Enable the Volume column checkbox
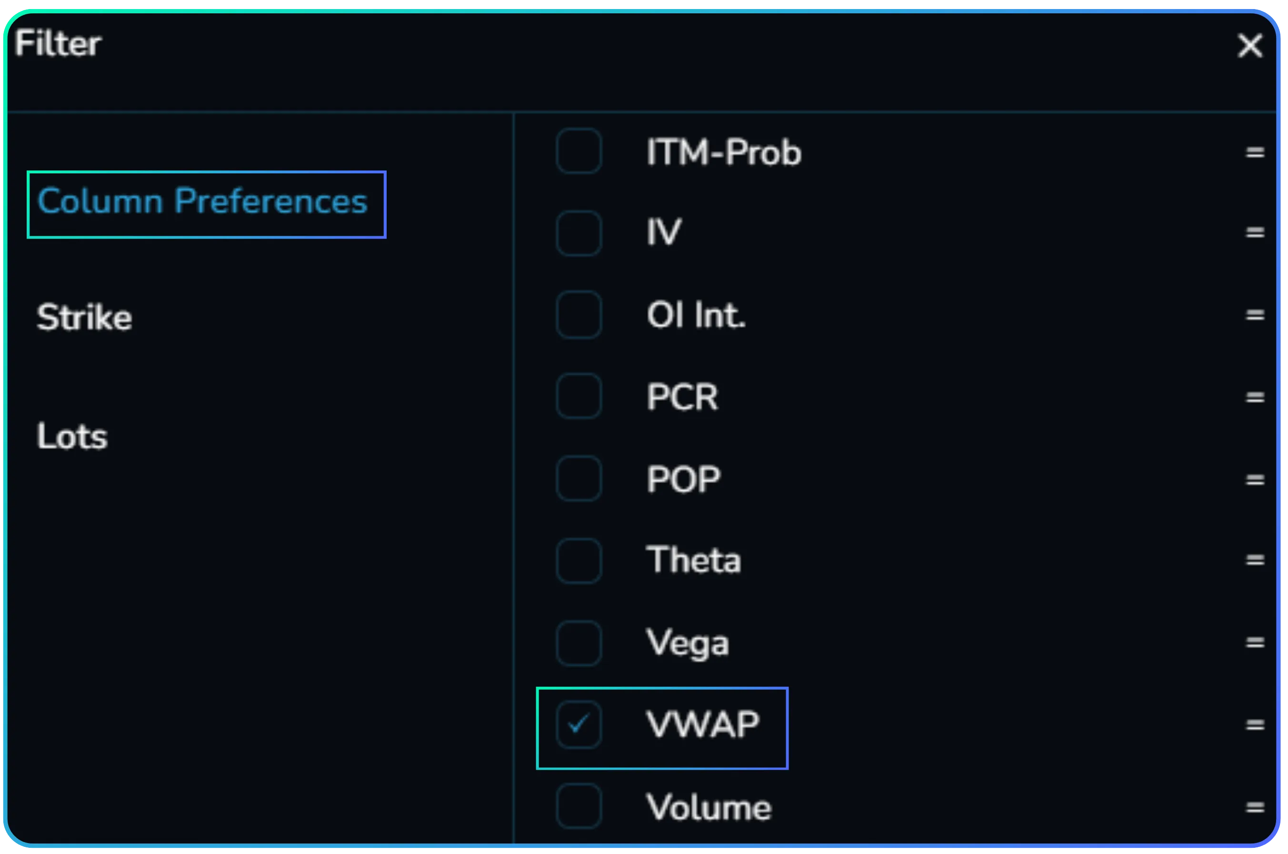The image size is (1288, 854). coord(579,806)
